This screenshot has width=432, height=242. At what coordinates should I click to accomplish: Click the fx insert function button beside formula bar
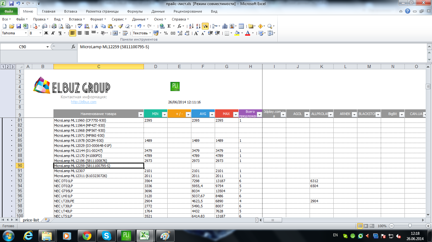pyautogui.click(x=73, y=47)
